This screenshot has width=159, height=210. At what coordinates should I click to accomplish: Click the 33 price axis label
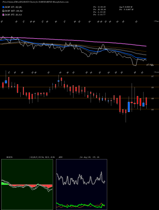(x=152, y=99)
